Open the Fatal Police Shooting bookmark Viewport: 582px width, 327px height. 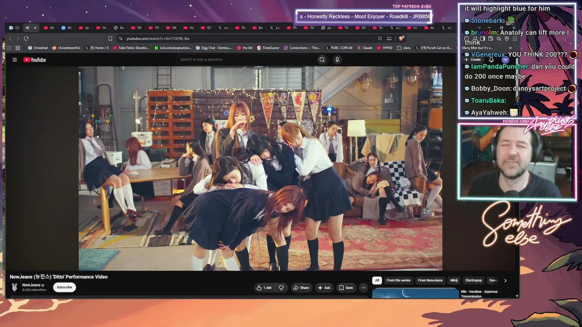click(x=130, y=48)
